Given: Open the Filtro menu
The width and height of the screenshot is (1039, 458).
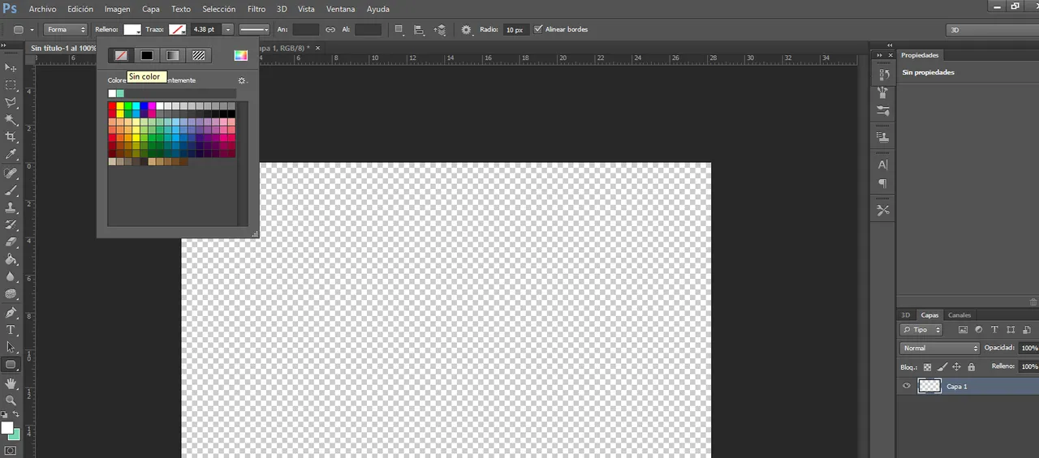Looking at the screenshot, I should pyautogui.click(x=256, y=9).
